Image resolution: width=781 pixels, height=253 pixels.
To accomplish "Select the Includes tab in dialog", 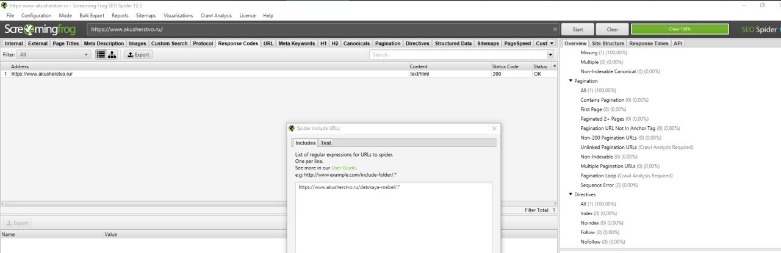I will coord(306,143).
